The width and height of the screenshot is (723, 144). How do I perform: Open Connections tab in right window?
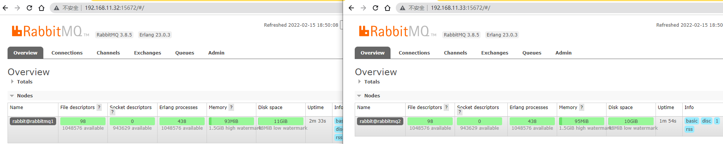coord(414,53)
